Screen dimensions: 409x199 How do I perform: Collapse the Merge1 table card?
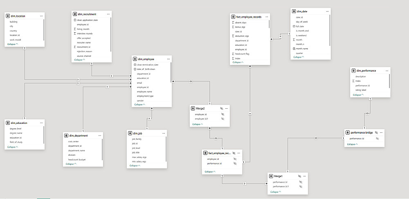click(x=276, y=192)
